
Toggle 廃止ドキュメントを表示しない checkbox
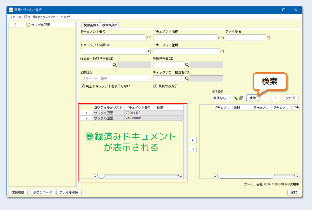coord(83,86)
